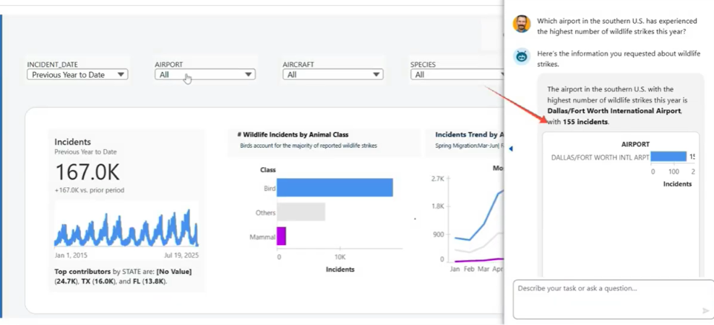The height and width of the screenshot is (325, 714).
Task: Collapse the chat panel with blue triangle
Action: [x=510, y=149]
